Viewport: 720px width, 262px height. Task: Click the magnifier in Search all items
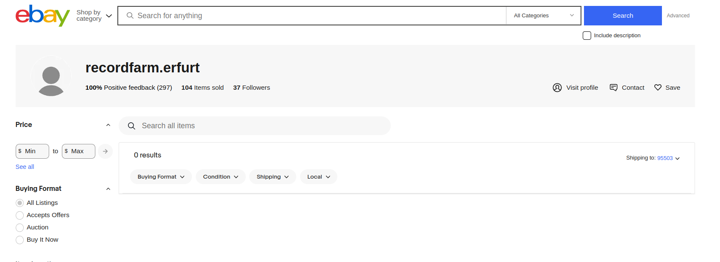coord(131,126)
